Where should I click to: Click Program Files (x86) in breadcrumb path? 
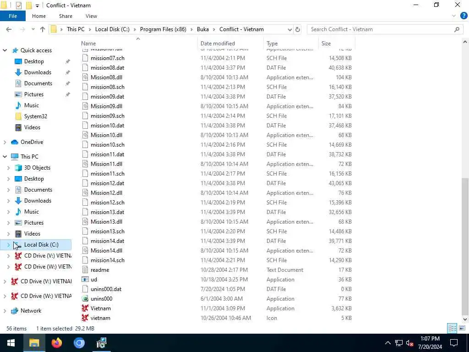pyautogui.click(x=163, y=29)
